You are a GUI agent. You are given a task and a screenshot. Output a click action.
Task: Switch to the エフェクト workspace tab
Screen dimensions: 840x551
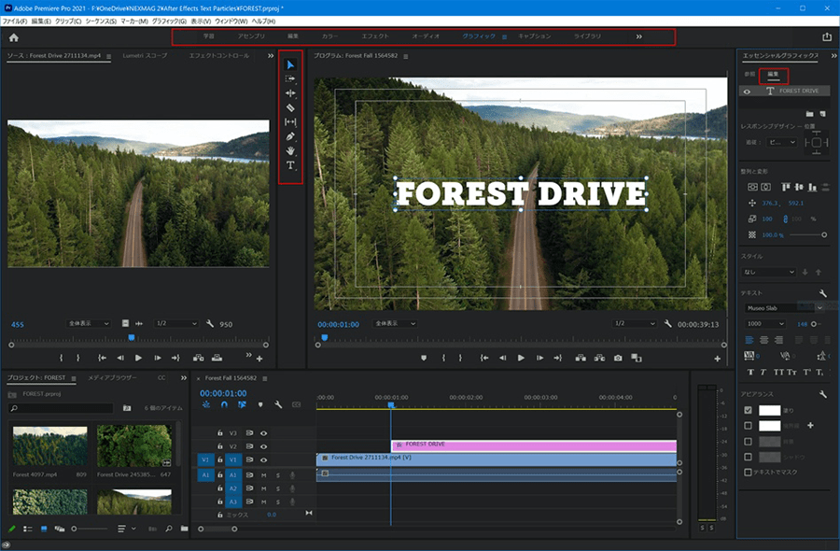pos(375,36)
